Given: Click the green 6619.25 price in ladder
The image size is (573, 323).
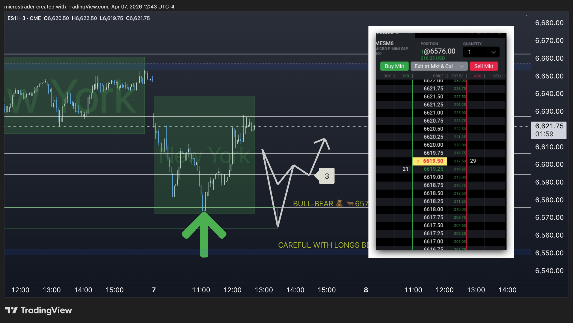Looking at the screenshot, I should click(433, 169).
